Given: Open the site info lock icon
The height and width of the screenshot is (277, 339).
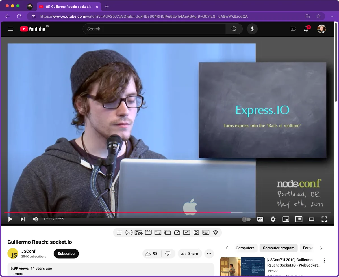Looking at the screenshot, I should tap(34, 16).
